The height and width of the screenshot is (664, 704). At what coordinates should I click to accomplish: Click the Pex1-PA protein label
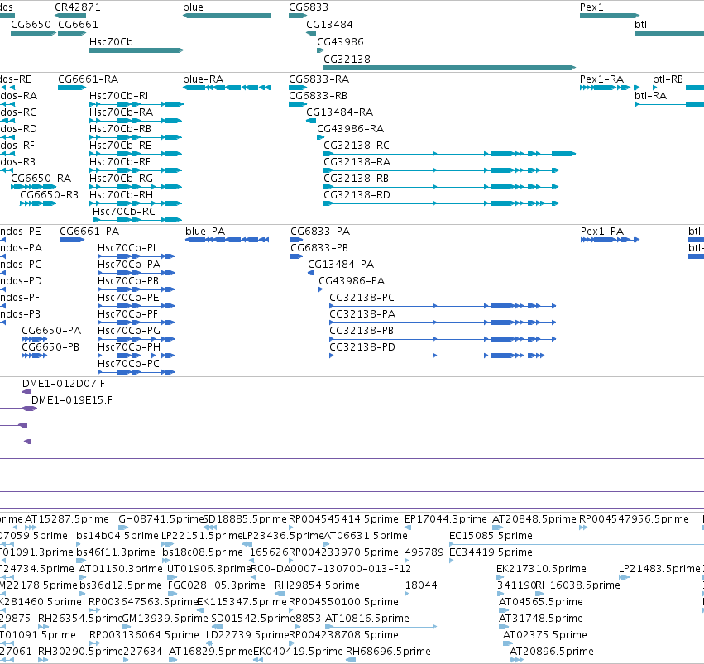(x=602, y=232)
